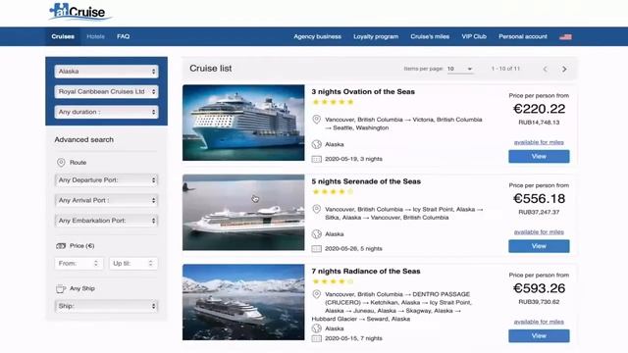Image resolution: width=628 pixels, height=353 pixels.
Task: Click the calendar icon next to 2020-05-19
Action: coord(316,159)
